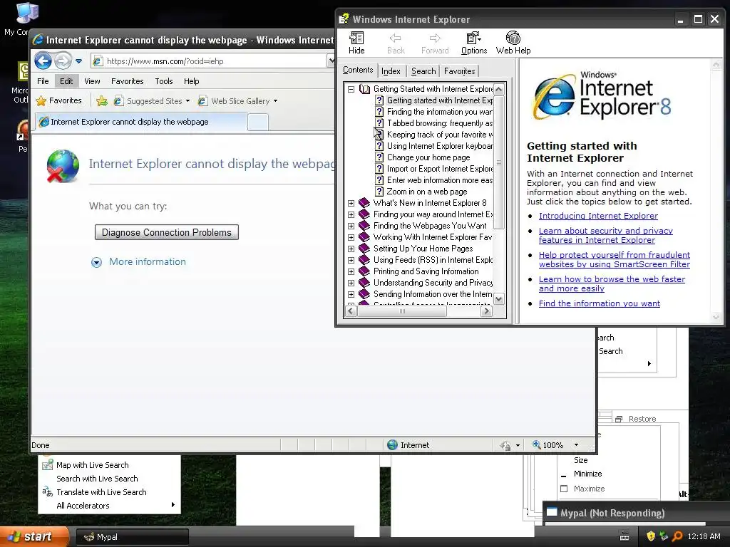Open the Tools menu in IE
This screenshot has height=547, width=730.
(164, 81)
